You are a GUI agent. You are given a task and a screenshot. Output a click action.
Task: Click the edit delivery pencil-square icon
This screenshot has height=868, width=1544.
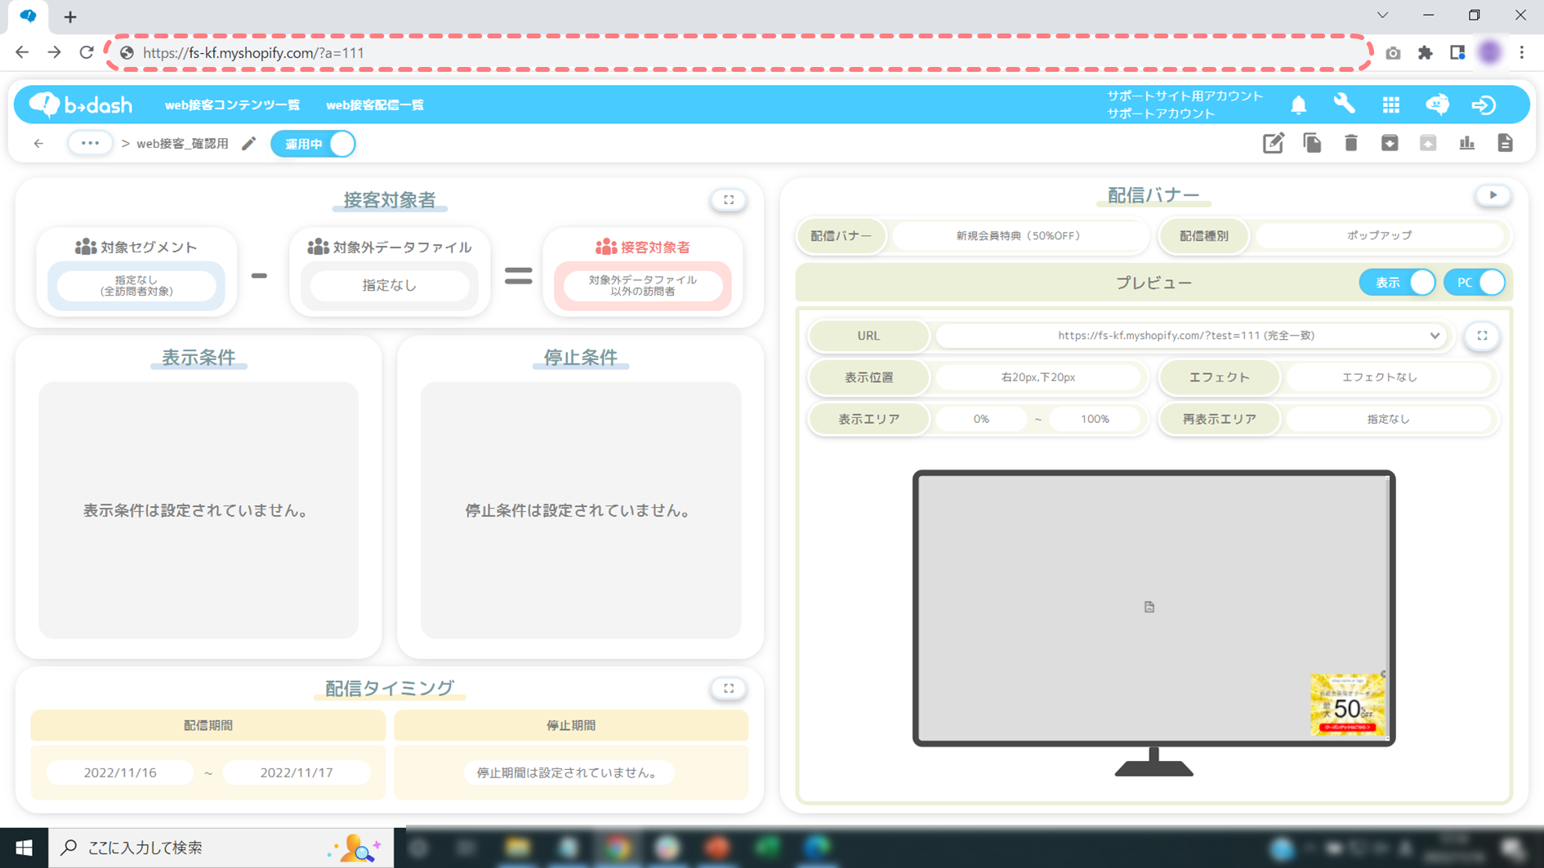(1273, 143)
